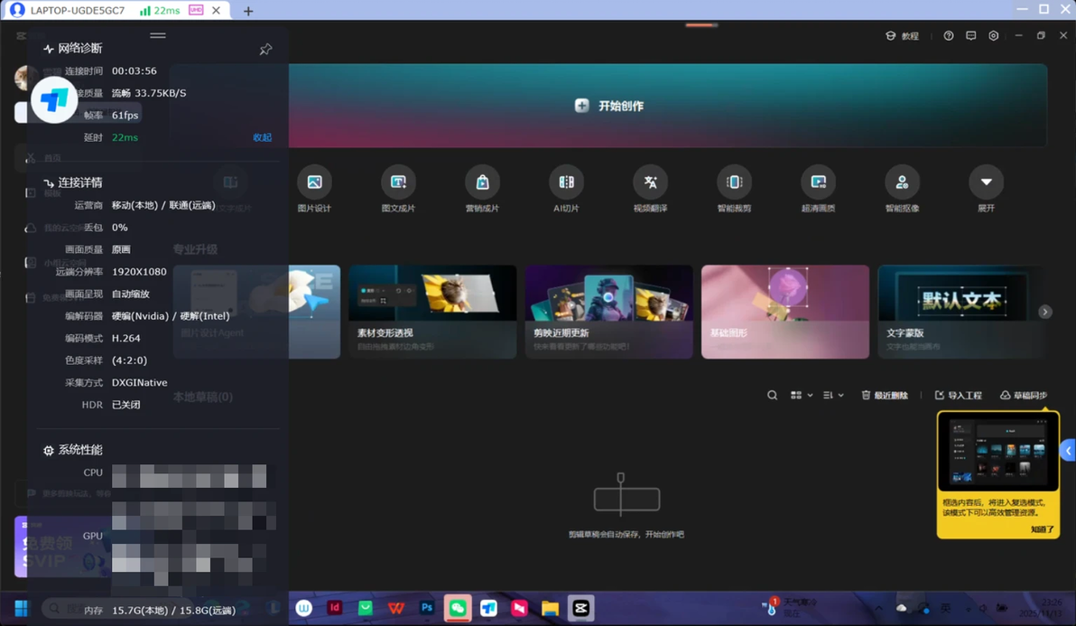The height and width of the screenshot is (626, 1076).
Task: Open the 超清画质 ultra HD tool
Action: [x=818, y=182]
